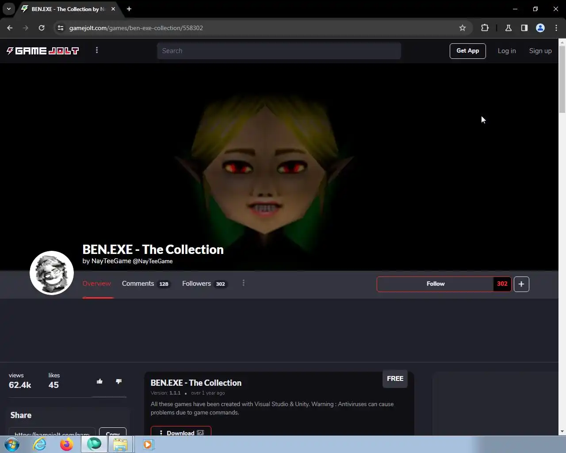The image size is (566, 453).
Task: Click the share URL field
Action: pos(52,432)
